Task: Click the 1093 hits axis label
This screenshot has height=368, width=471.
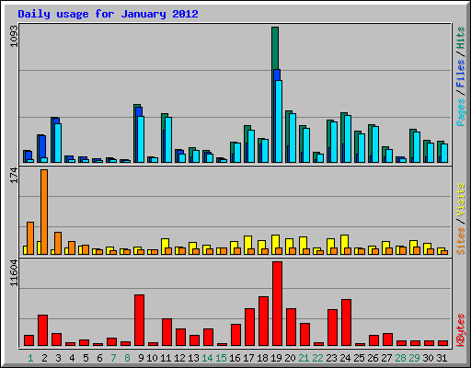Action: click(x=14, y=36)
